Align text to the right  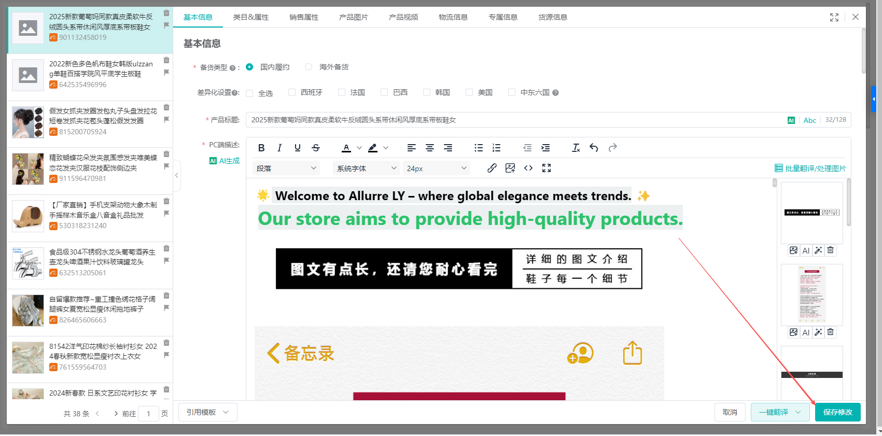[x=448, y=148]
